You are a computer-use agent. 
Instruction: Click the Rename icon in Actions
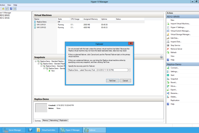coord(168,93)
